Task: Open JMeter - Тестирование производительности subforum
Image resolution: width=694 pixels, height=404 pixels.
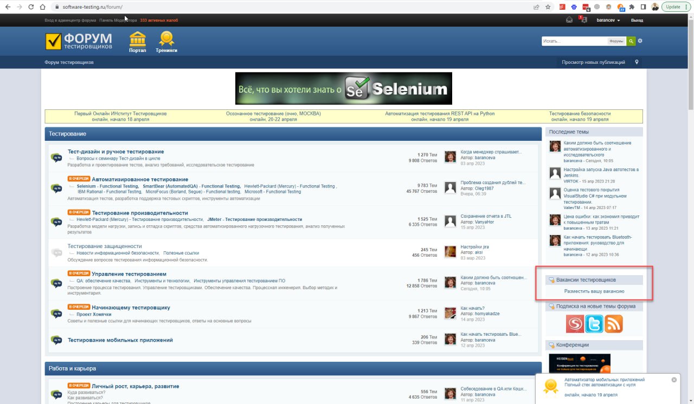Action: pyautogui.click(x=255, y=219)
